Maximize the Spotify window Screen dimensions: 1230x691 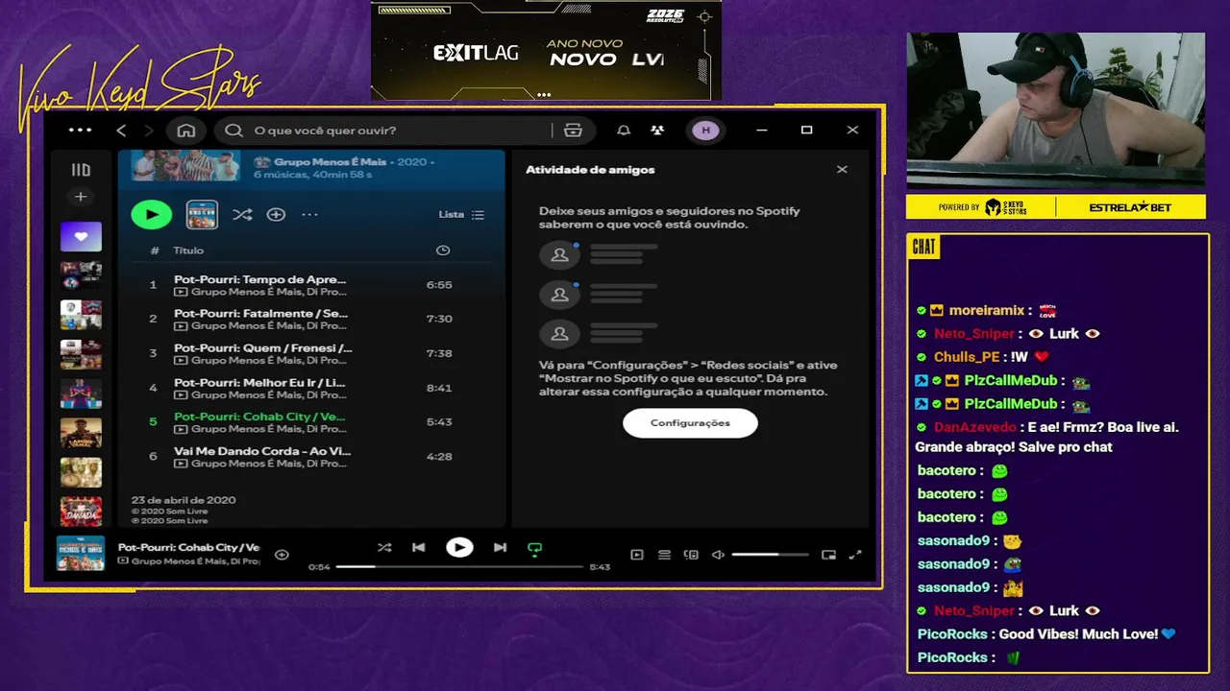click(806, 131)
